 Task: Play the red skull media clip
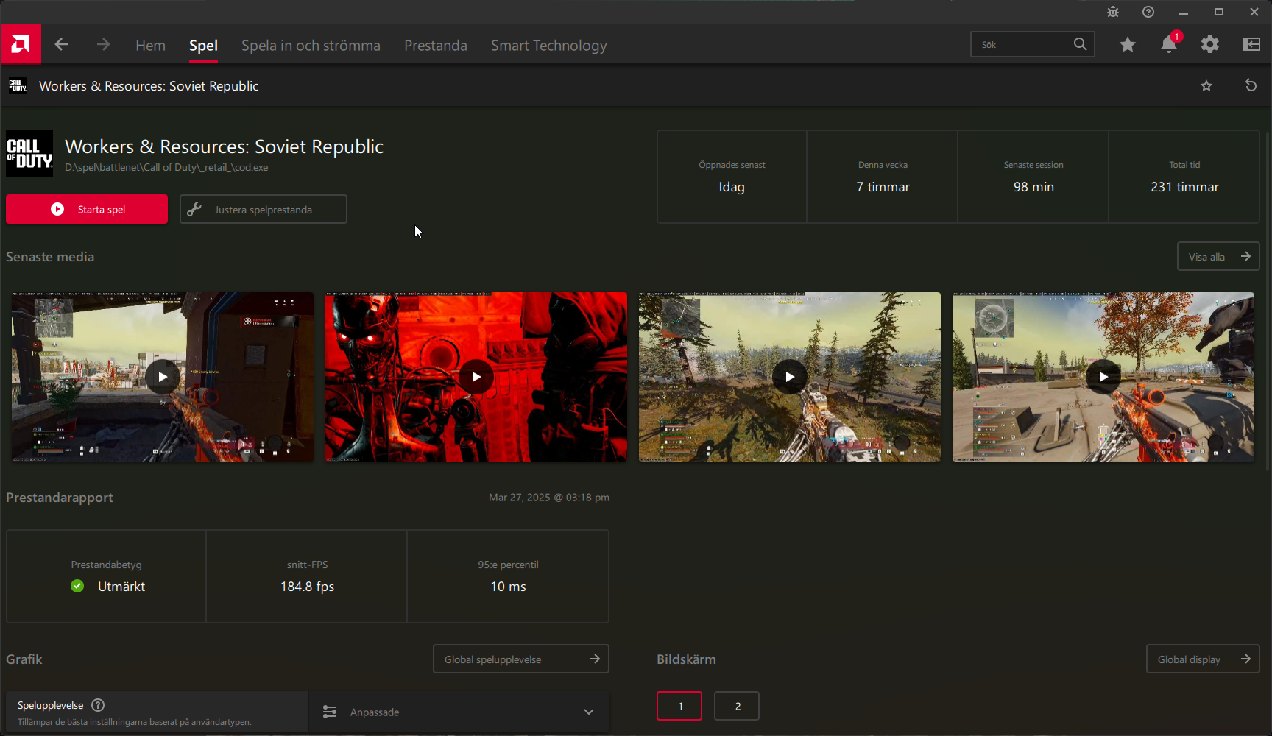pos(476,377)
